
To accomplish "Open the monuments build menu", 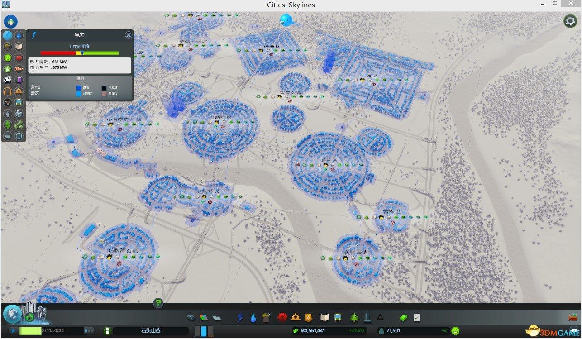I will (380, 318).
